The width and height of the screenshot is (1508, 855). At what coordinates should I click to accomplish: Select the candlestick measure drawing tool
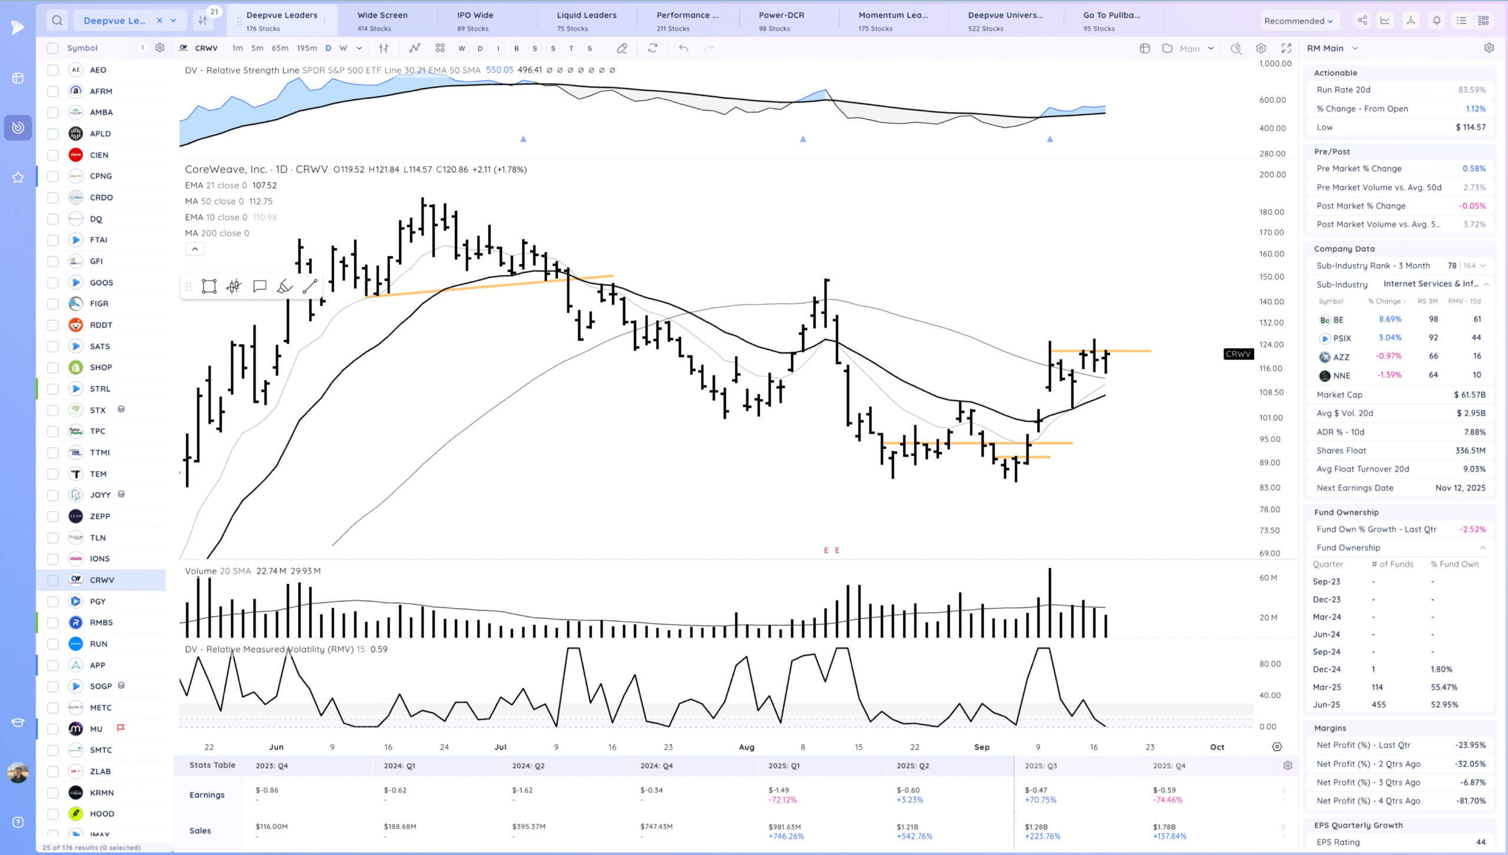(234, 287)
